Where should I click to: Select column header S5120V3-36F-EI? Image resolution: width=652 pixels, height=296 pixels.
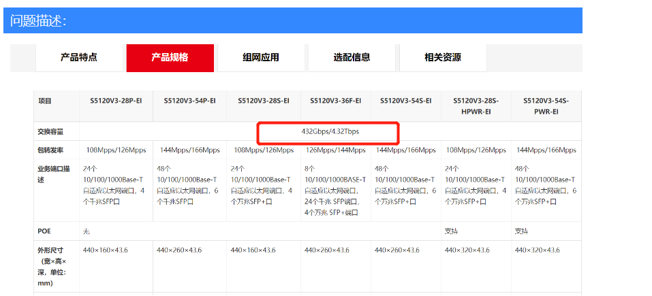(x=336, y=101)
